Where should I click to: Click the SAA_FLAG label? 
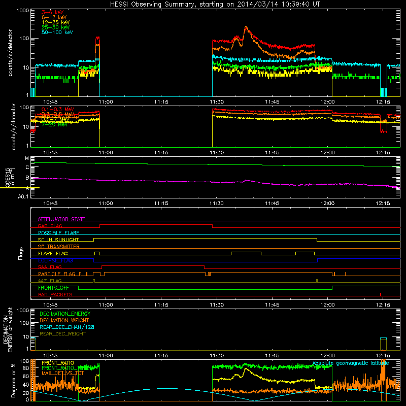(50, 267)
